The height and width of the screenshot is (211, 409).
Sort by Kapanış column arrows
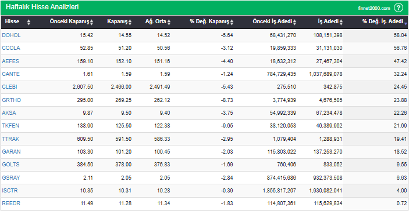coord(130,23)
